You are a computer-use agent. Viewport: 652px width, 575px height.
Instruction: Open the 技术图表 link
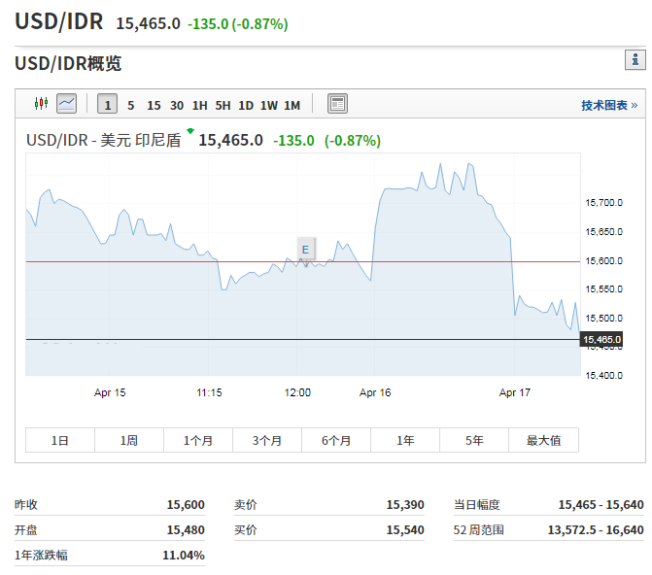click(x=609, y=105)
